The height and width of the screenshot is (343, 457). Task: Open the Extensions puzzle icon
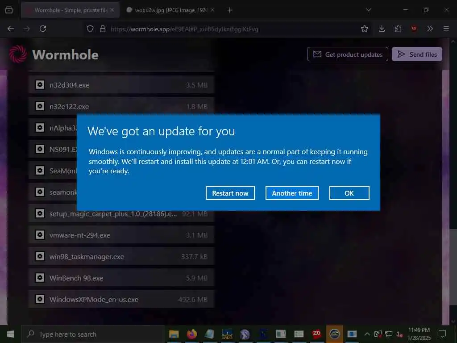tap(398, 29)
